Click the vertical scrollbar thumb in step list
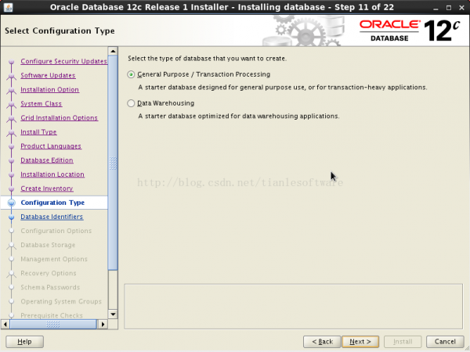This screenshot has height=352, width=470. 113,163
